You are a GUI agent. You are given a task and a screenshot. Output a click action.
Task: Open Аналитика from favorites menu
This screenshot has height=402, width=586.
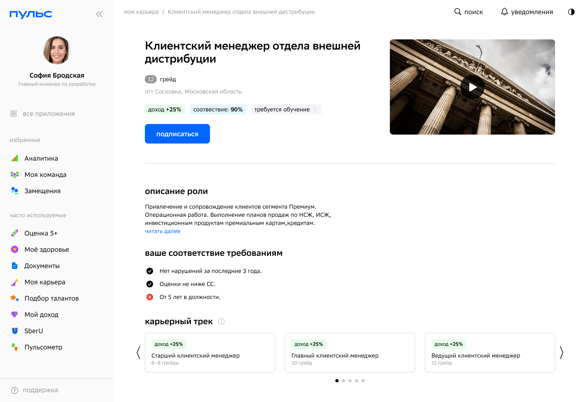(42, 158)
